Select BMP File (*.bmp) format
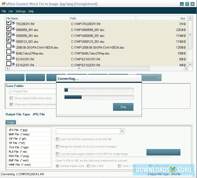This screenshot has height=178, width=197. [29, 134]
